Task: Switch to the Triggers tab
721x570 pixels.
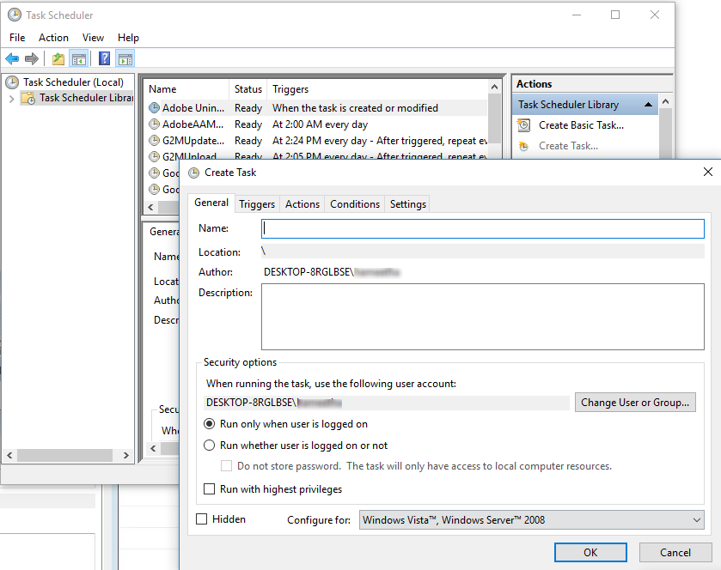Action: [x=257, y=203]
